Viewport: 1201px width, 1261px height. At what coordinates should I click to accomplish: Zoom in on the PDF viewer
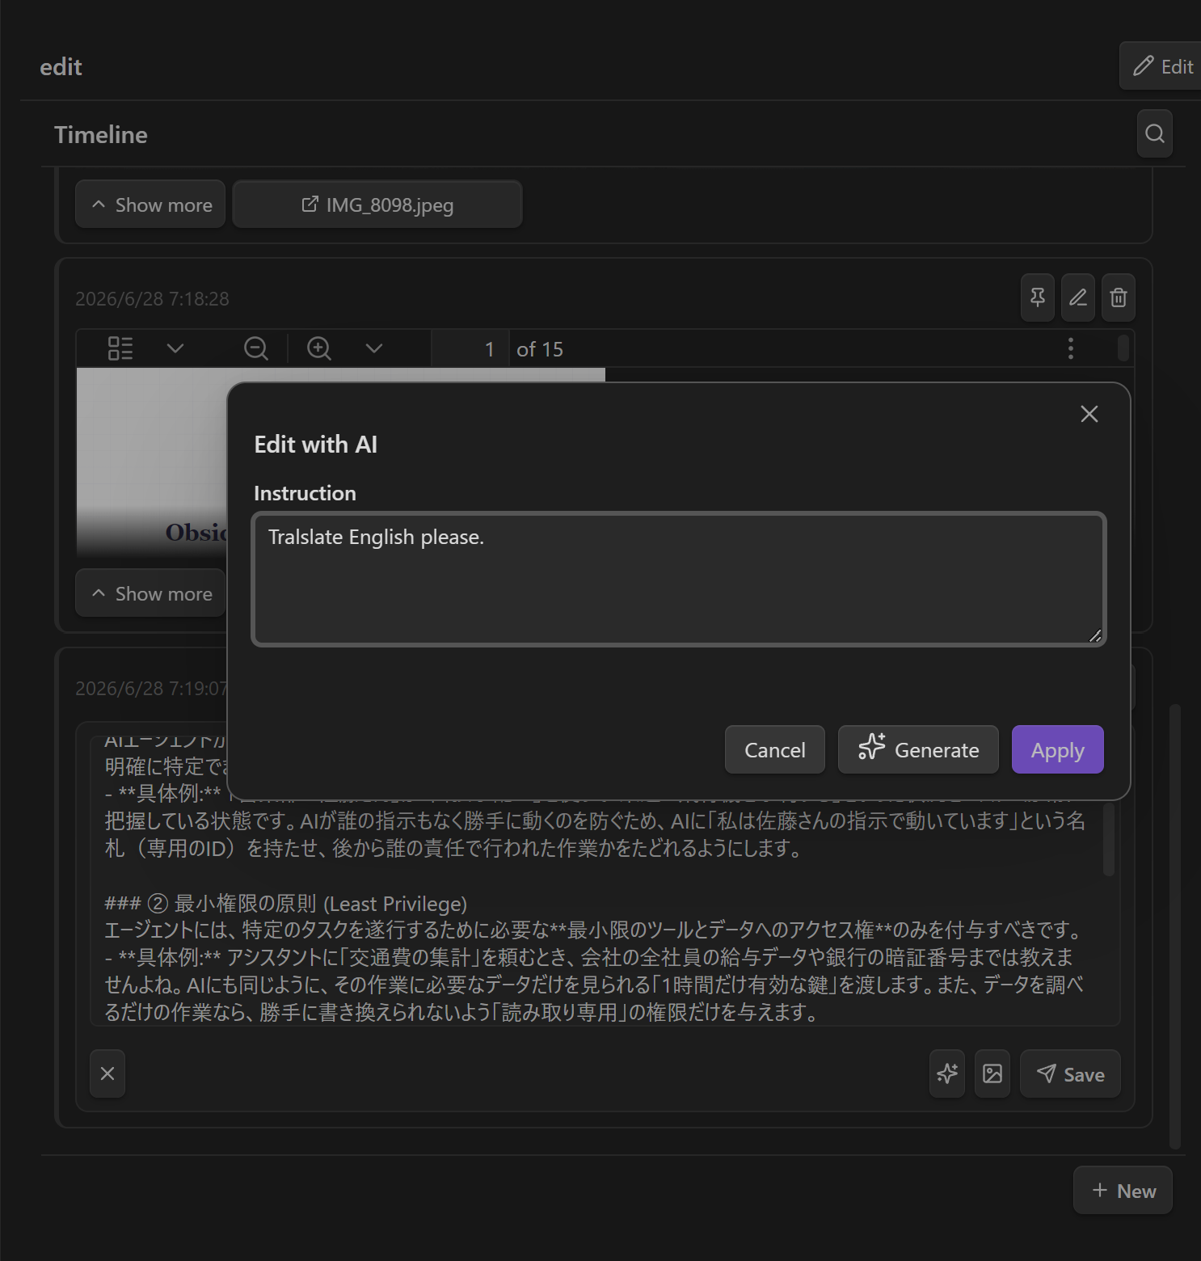pyautogui.click(x=319, y=348)
